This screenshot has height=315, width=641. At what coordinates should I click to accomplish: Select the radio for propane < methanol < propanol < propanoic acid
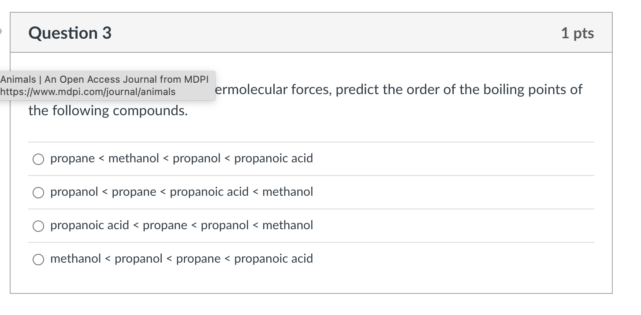click(38, 159)
